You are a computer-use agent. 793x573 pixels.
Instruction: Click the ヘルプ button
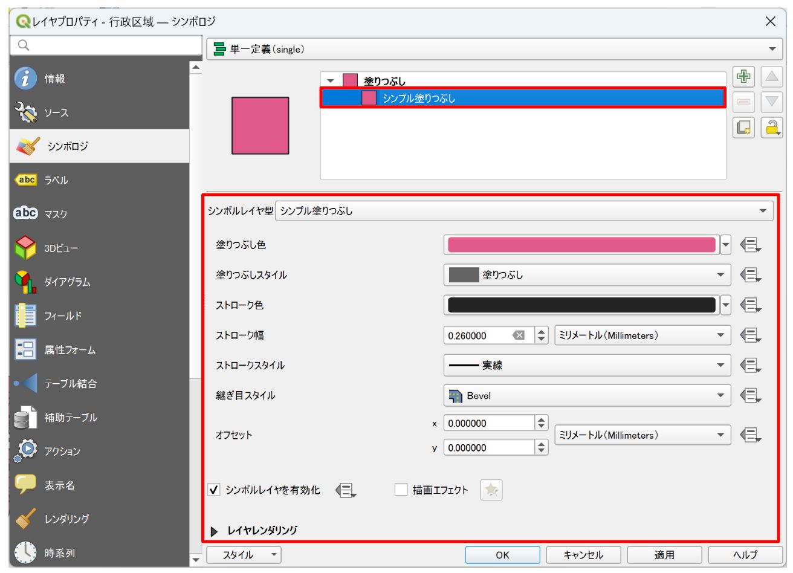point(745,555)
